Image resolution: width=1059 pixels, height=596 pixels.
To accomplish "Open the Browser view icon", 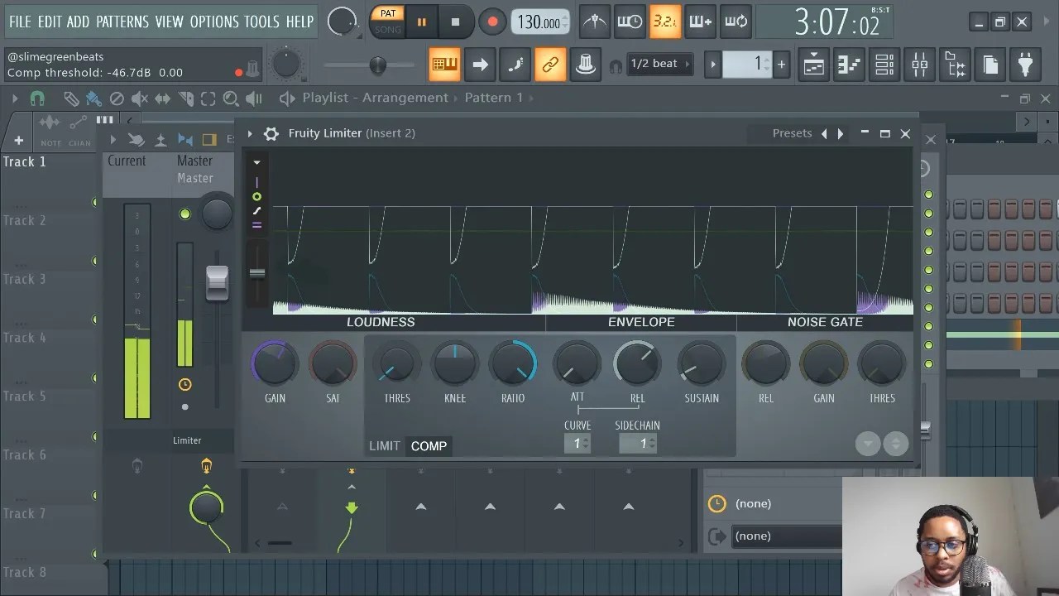I will [955, 65].
